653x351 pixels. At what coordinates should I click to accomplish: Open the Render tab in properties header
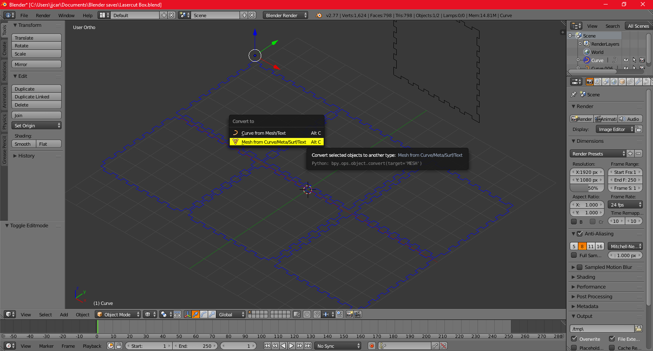coord(589,82)
